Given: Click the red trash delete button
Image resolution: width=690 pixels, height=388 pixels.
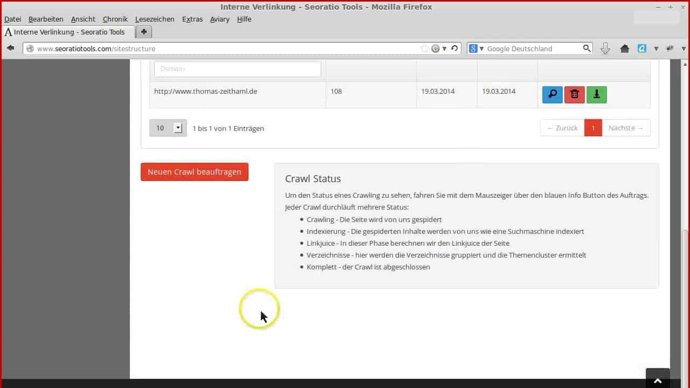Looking at the screenshot, I should (575, 94).
